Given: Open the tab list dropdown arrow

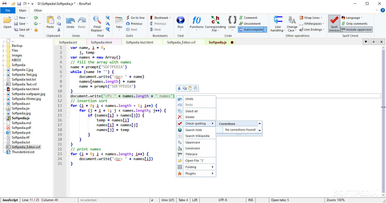Looking at the screenshot, I should point(366,42).
